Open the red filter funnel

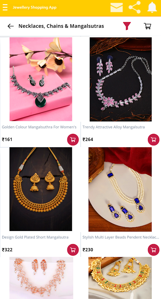[x=127, y=26]
